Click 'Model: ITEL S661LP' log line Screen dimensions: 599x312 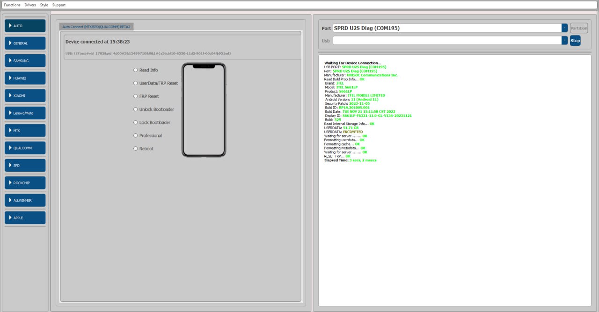(342, 87)
